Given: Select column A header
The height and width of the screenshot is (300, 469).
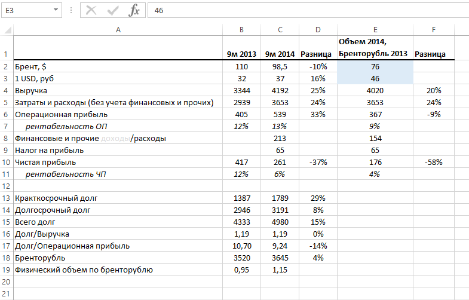Looking at the screenshot, I should pos(118,30).
